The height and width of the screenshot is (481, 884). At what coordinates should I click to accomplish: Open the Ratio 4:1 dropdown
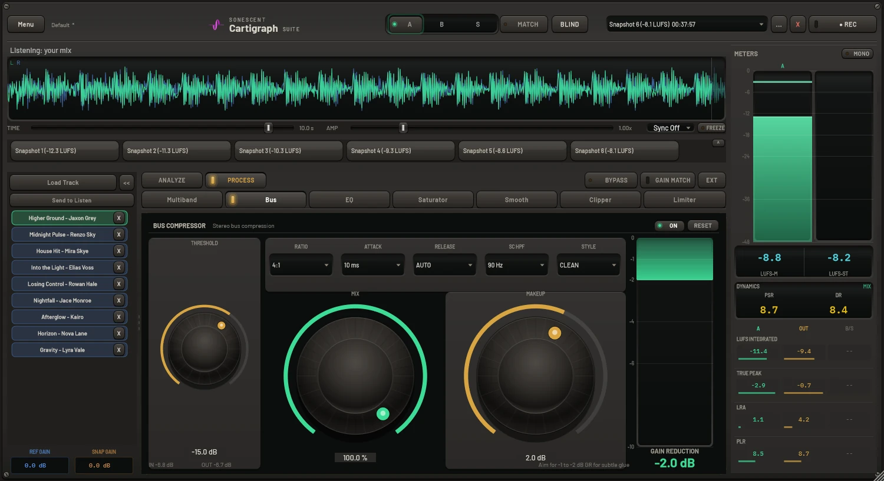(x=301, y=265)
